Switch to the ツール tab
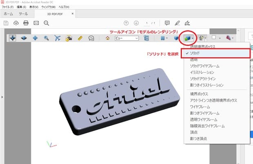This screenshot has width=253, height=164. pyautogui.click(x=23, y=14)
